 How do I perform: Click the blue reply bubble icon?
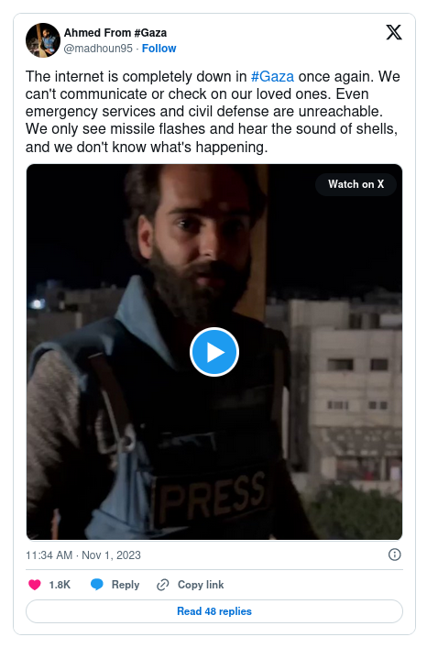coord(96,585)
